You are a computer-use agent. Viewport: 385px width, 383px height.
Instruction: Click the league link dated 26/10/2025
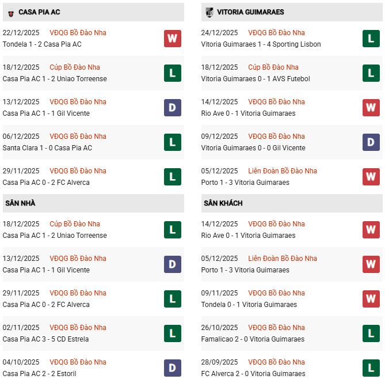[276, 328]
